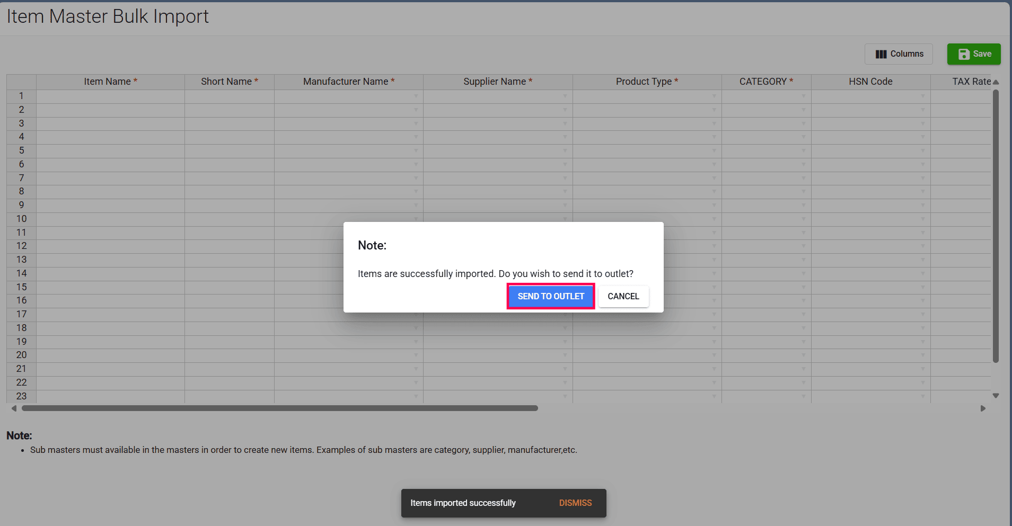Screen dimensions: 1012x526
Task: Click the green Save button
Action: (x=974, y=54)
